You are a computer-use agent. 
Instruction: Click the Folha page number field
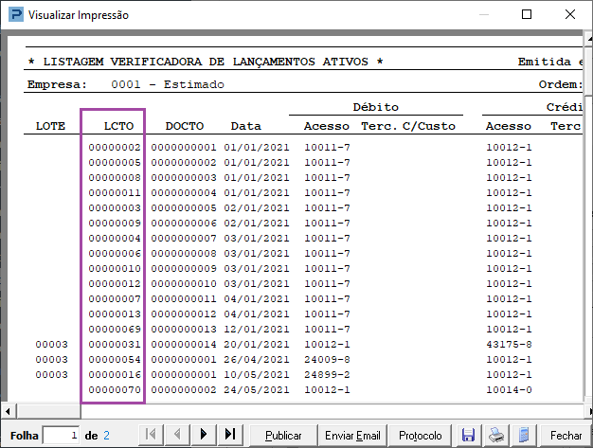[62, 435]
